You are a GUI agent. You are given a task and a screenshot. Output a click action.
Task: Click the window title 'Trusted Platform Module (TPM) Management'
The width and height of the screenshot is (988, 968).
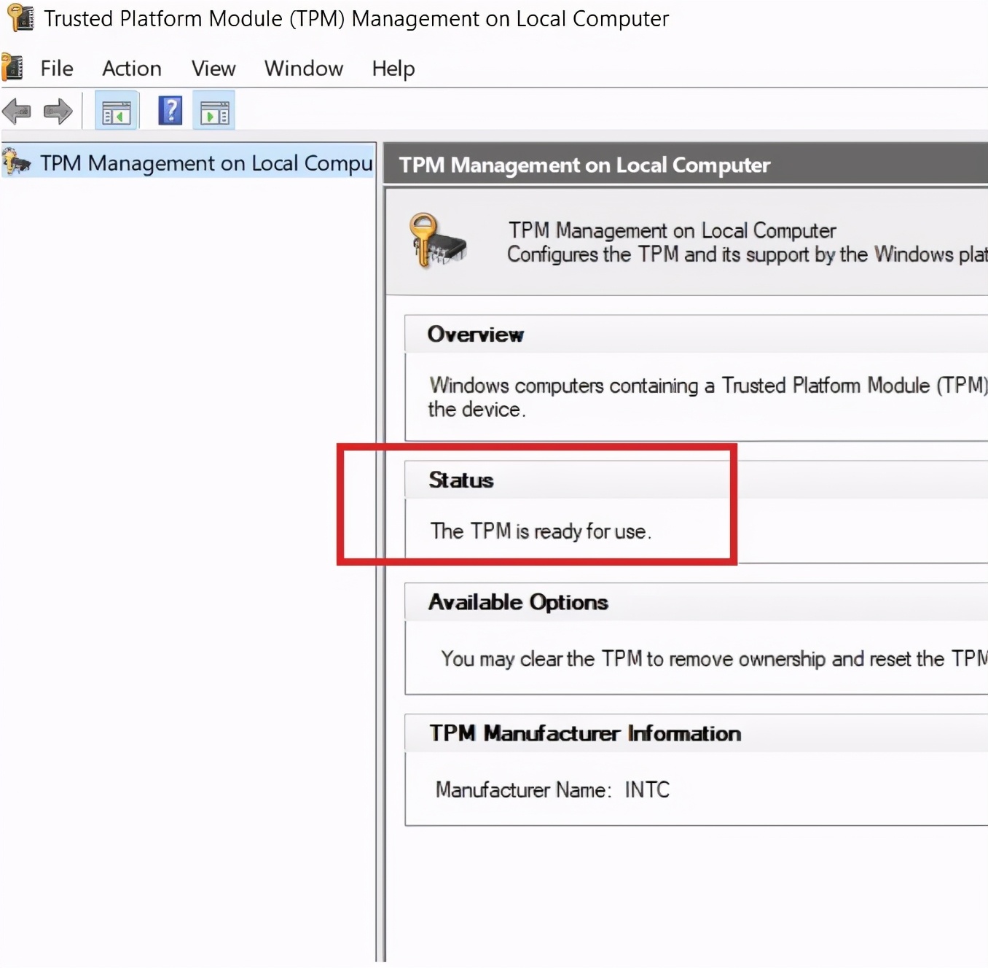(x=356, y=18)
